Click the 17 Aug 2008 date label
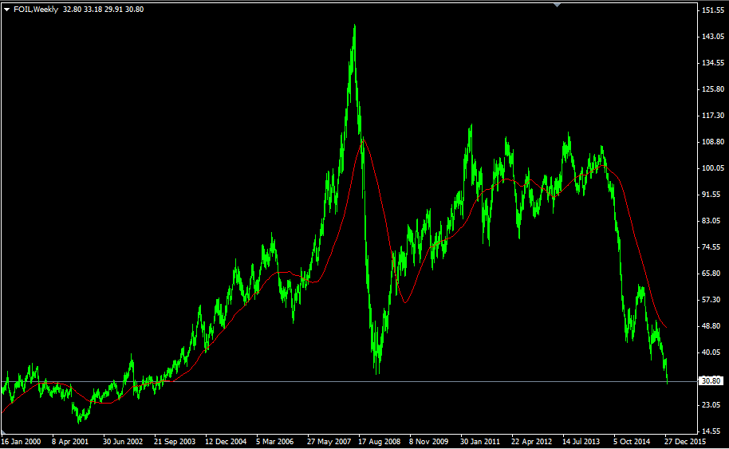The height and width of the screenshot is (449, 729). (x=380, y=442)
